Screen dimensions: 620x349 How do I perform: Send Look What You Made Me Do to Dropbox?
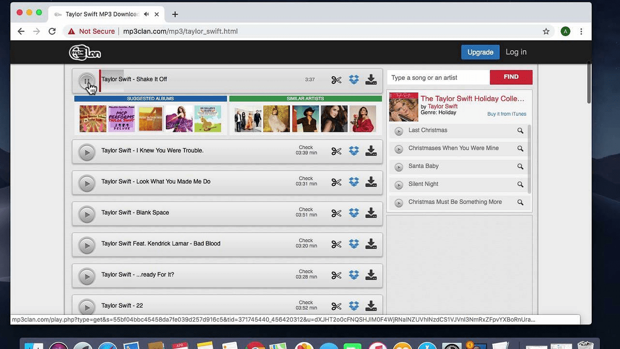pyautogui.click(x=354, y=182)
